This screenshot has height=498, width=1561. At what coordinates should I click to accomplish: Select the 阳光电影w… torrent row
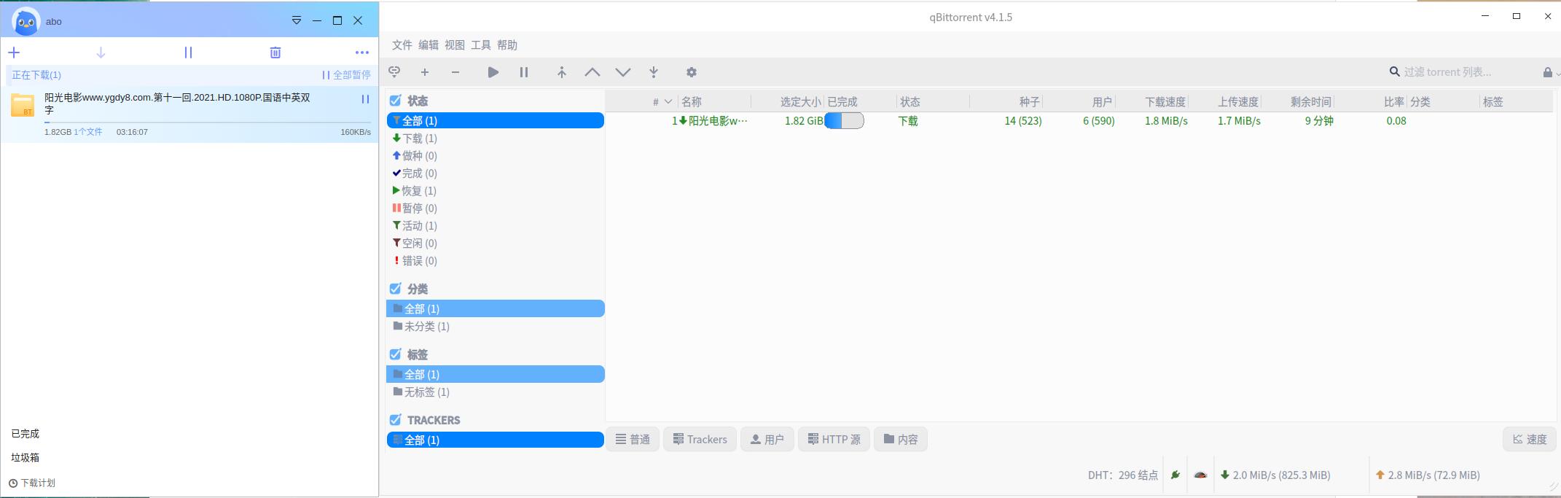click(1079, 121)
